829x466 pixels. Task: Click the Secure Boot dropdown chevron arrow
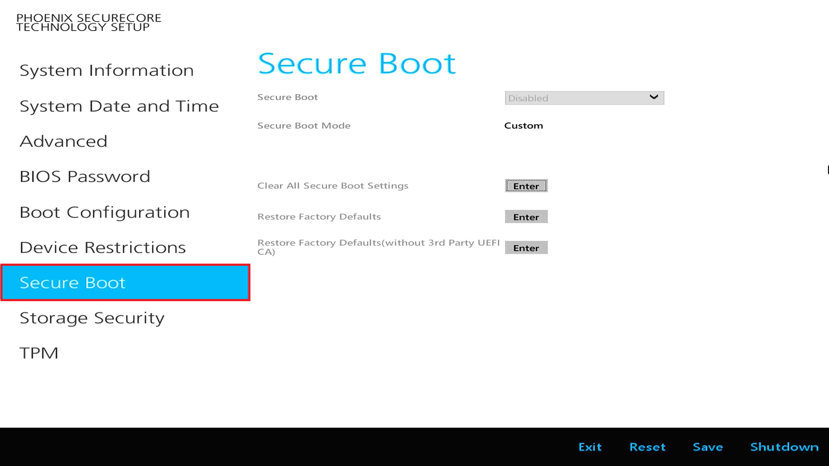[654, 97]
